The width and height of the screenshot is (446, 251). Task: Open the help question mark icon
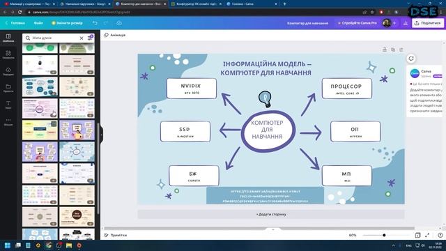pos(440,235)
